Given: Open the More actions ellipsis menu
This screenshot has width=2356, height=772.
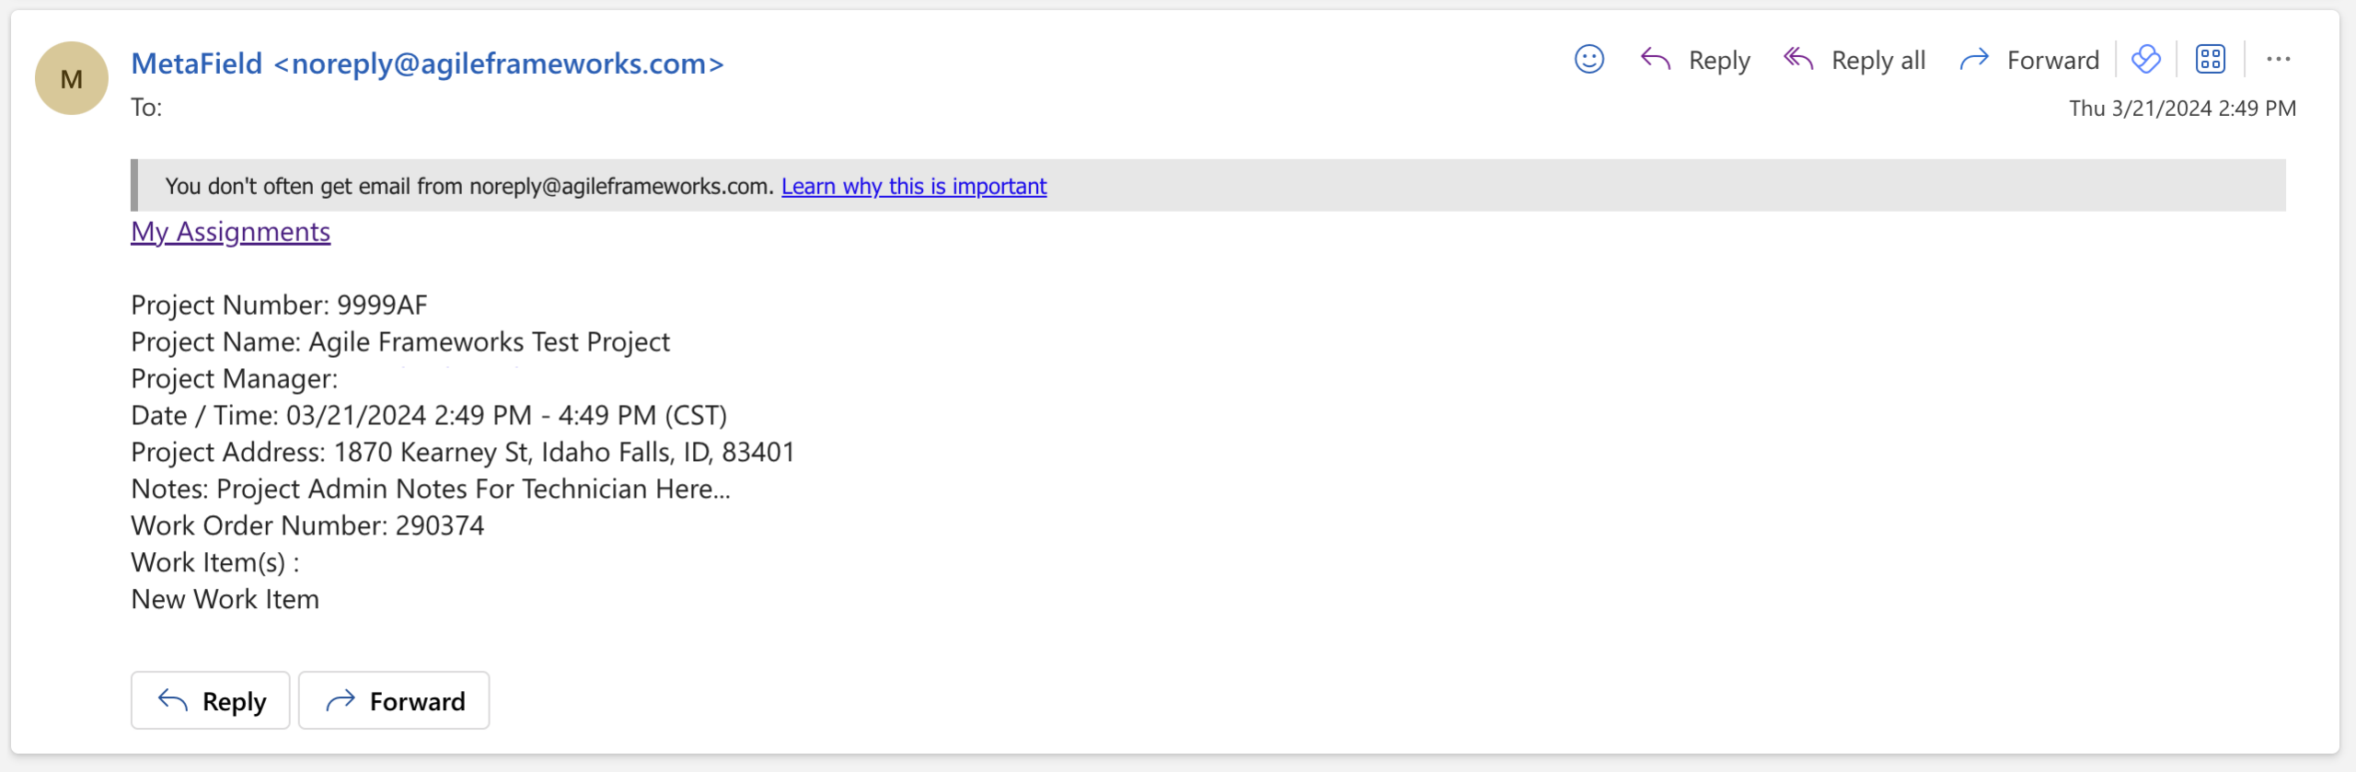Looking at the screenshot, I should coord(2278,60).
